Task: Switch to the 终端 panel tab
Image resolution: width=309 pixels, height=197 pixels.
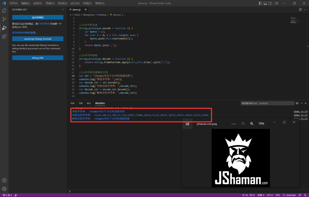Action: (x=72, y=103)
